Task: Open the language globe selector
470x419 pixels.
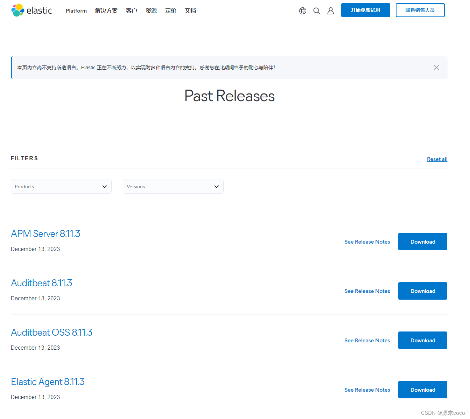Action: (x=303, y=11)
